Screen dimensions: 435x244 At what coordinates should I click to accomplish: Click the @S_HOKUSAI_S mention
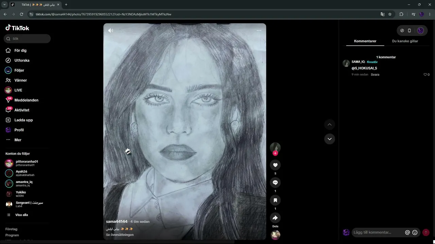click(x=364, y=68)
